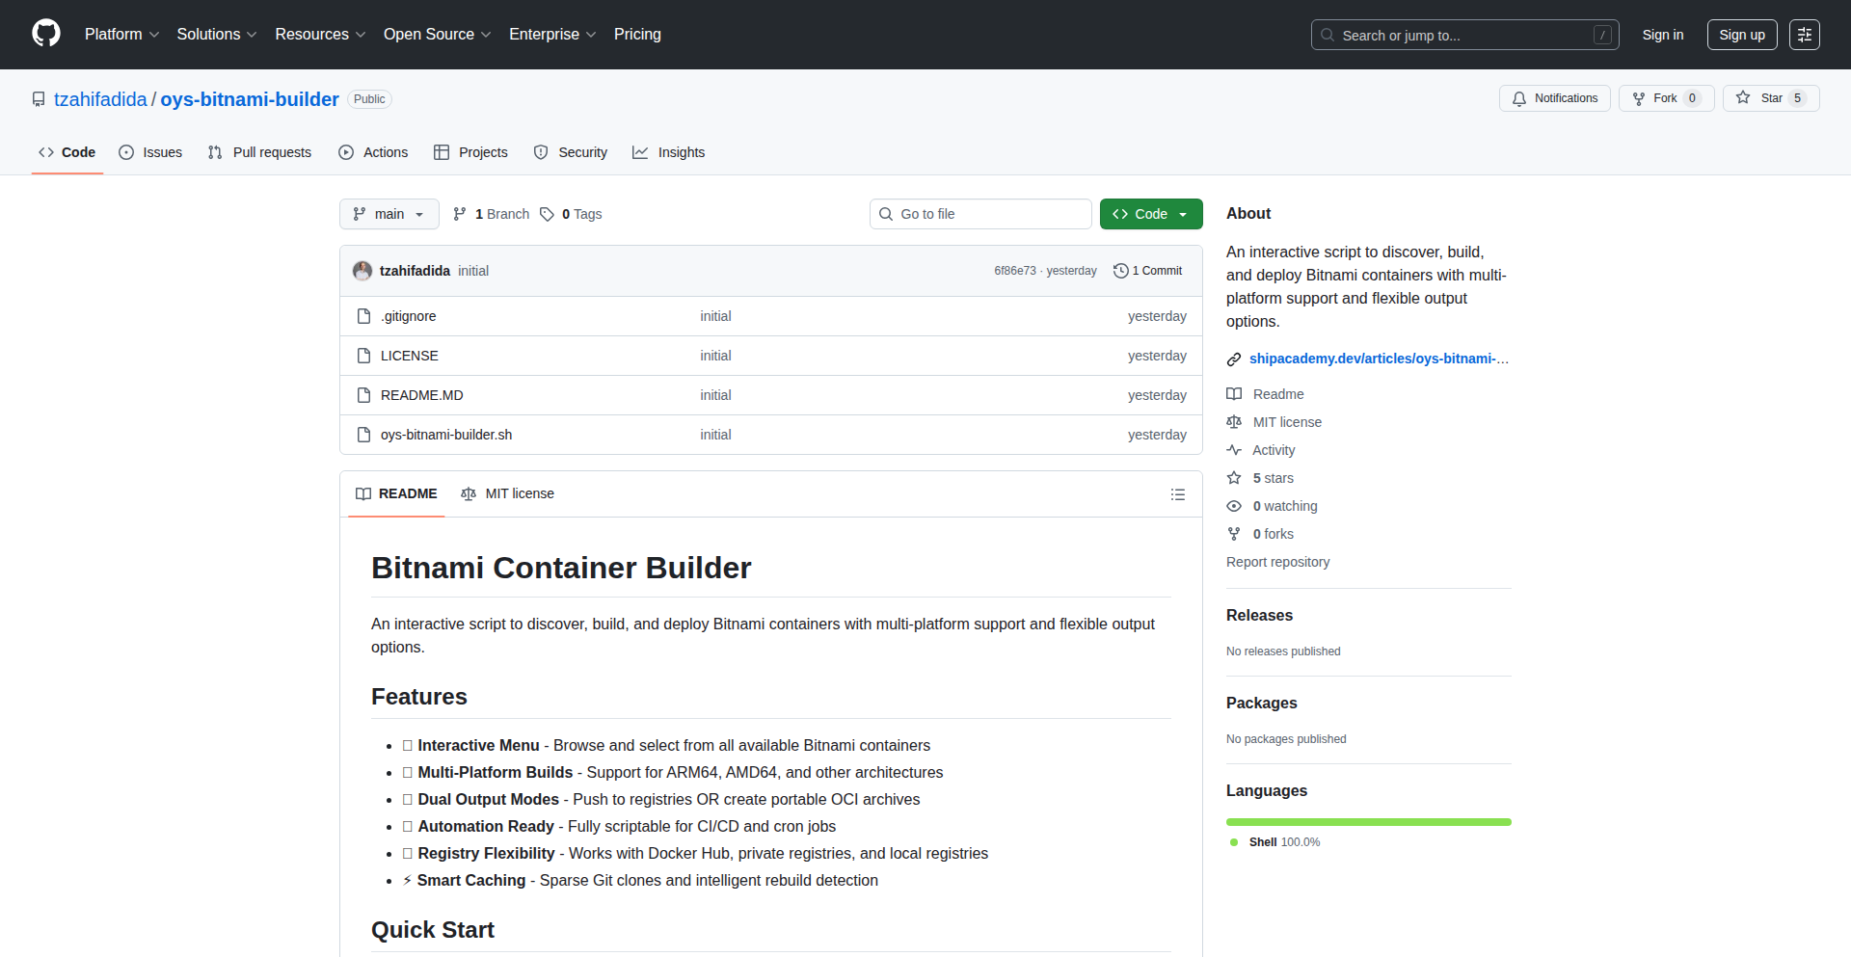Open the global navigation settings icon
Screen dimensions: 1851x957
[x=1804, y=35]
